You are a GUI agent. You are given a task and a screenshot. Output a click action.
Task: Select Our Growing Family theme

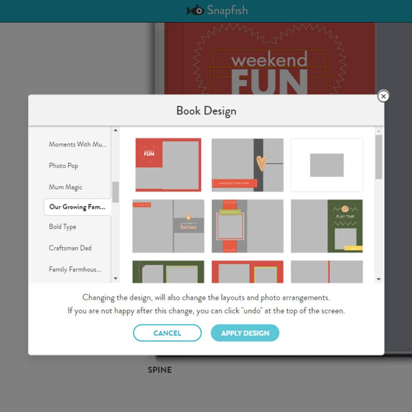point(77,207)
